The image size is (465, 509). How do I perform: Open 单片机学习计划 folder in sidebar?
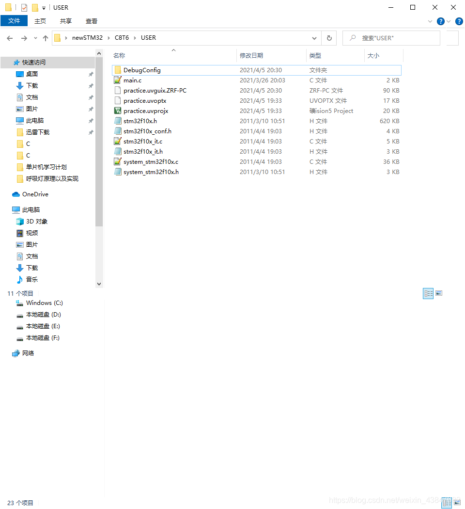click(46, 167)
